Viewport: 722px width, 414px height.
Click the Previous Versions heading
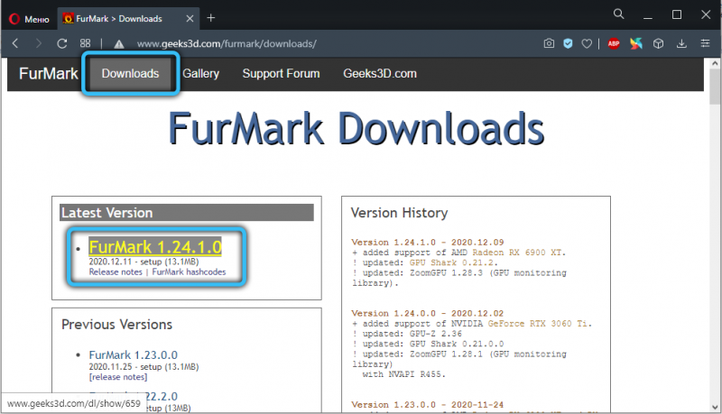tap(117, 325)
